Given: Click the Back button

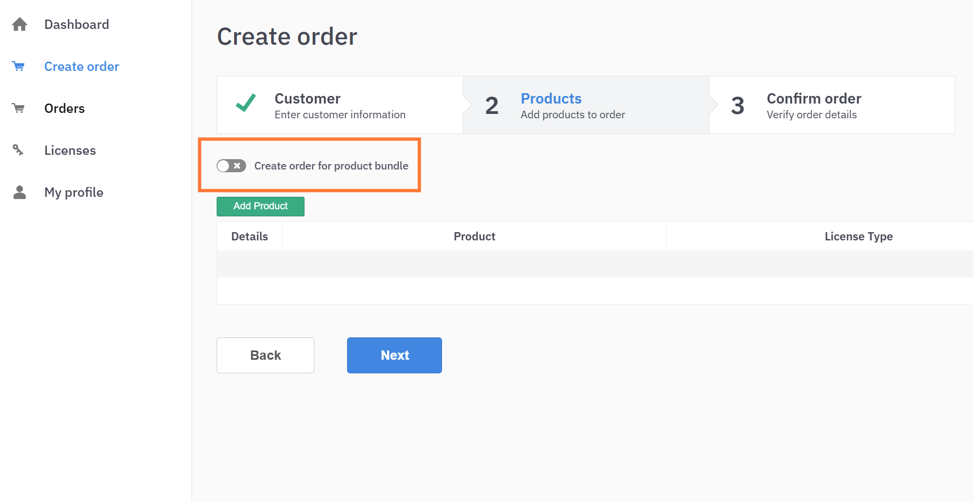Looking at the screenshot, I should [x=265, y=355].
